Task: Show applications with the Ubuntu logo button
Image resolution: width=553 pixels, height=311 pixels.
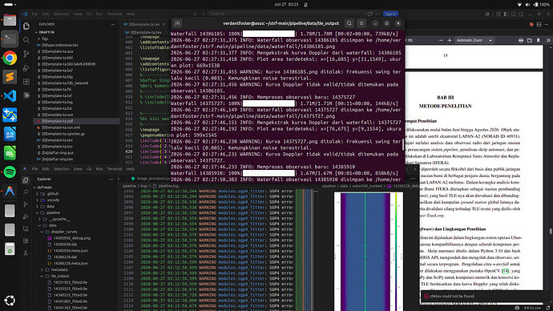Action: coord(10,301)
